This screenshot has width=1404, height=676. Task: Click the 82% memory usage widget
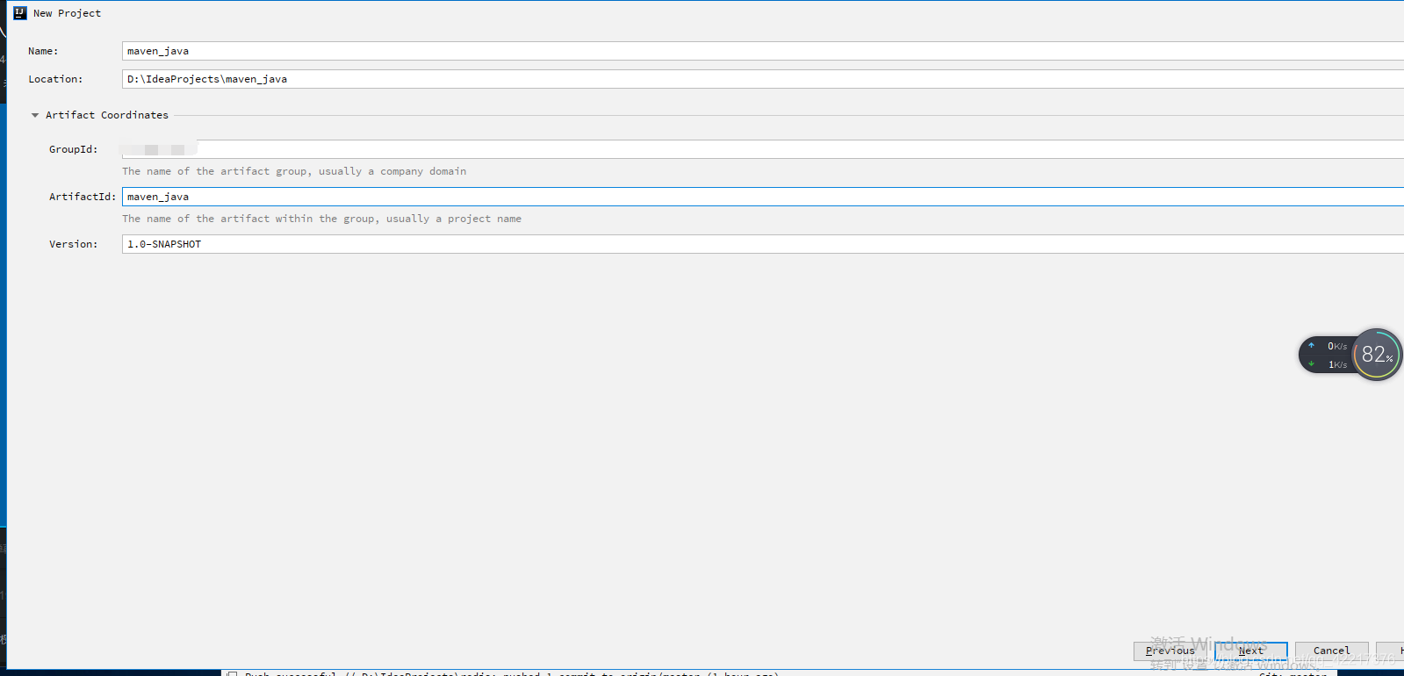1377,355
